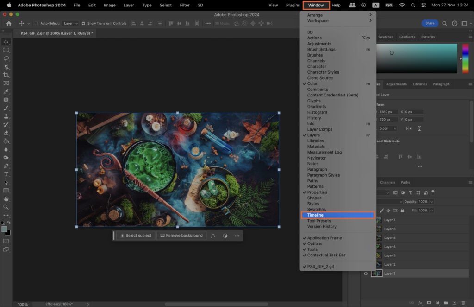Open the Fill percentage dropdown
474x307 pixels.
[x=431, y=211]
